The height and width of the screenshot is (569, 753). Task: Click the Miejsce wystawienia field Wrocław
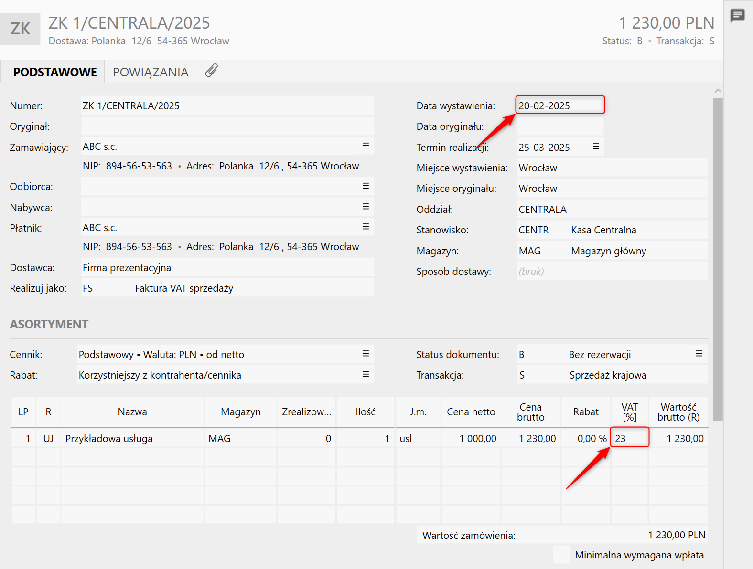tap(612, 168)
